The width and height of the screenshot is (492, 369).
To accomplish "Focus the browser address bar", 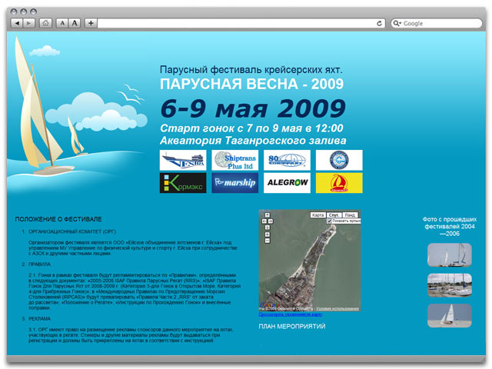I will (x=236, y=23).
